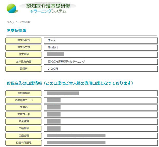
Task: Click the 支店名 label cell
Action: tap(24, 107)
